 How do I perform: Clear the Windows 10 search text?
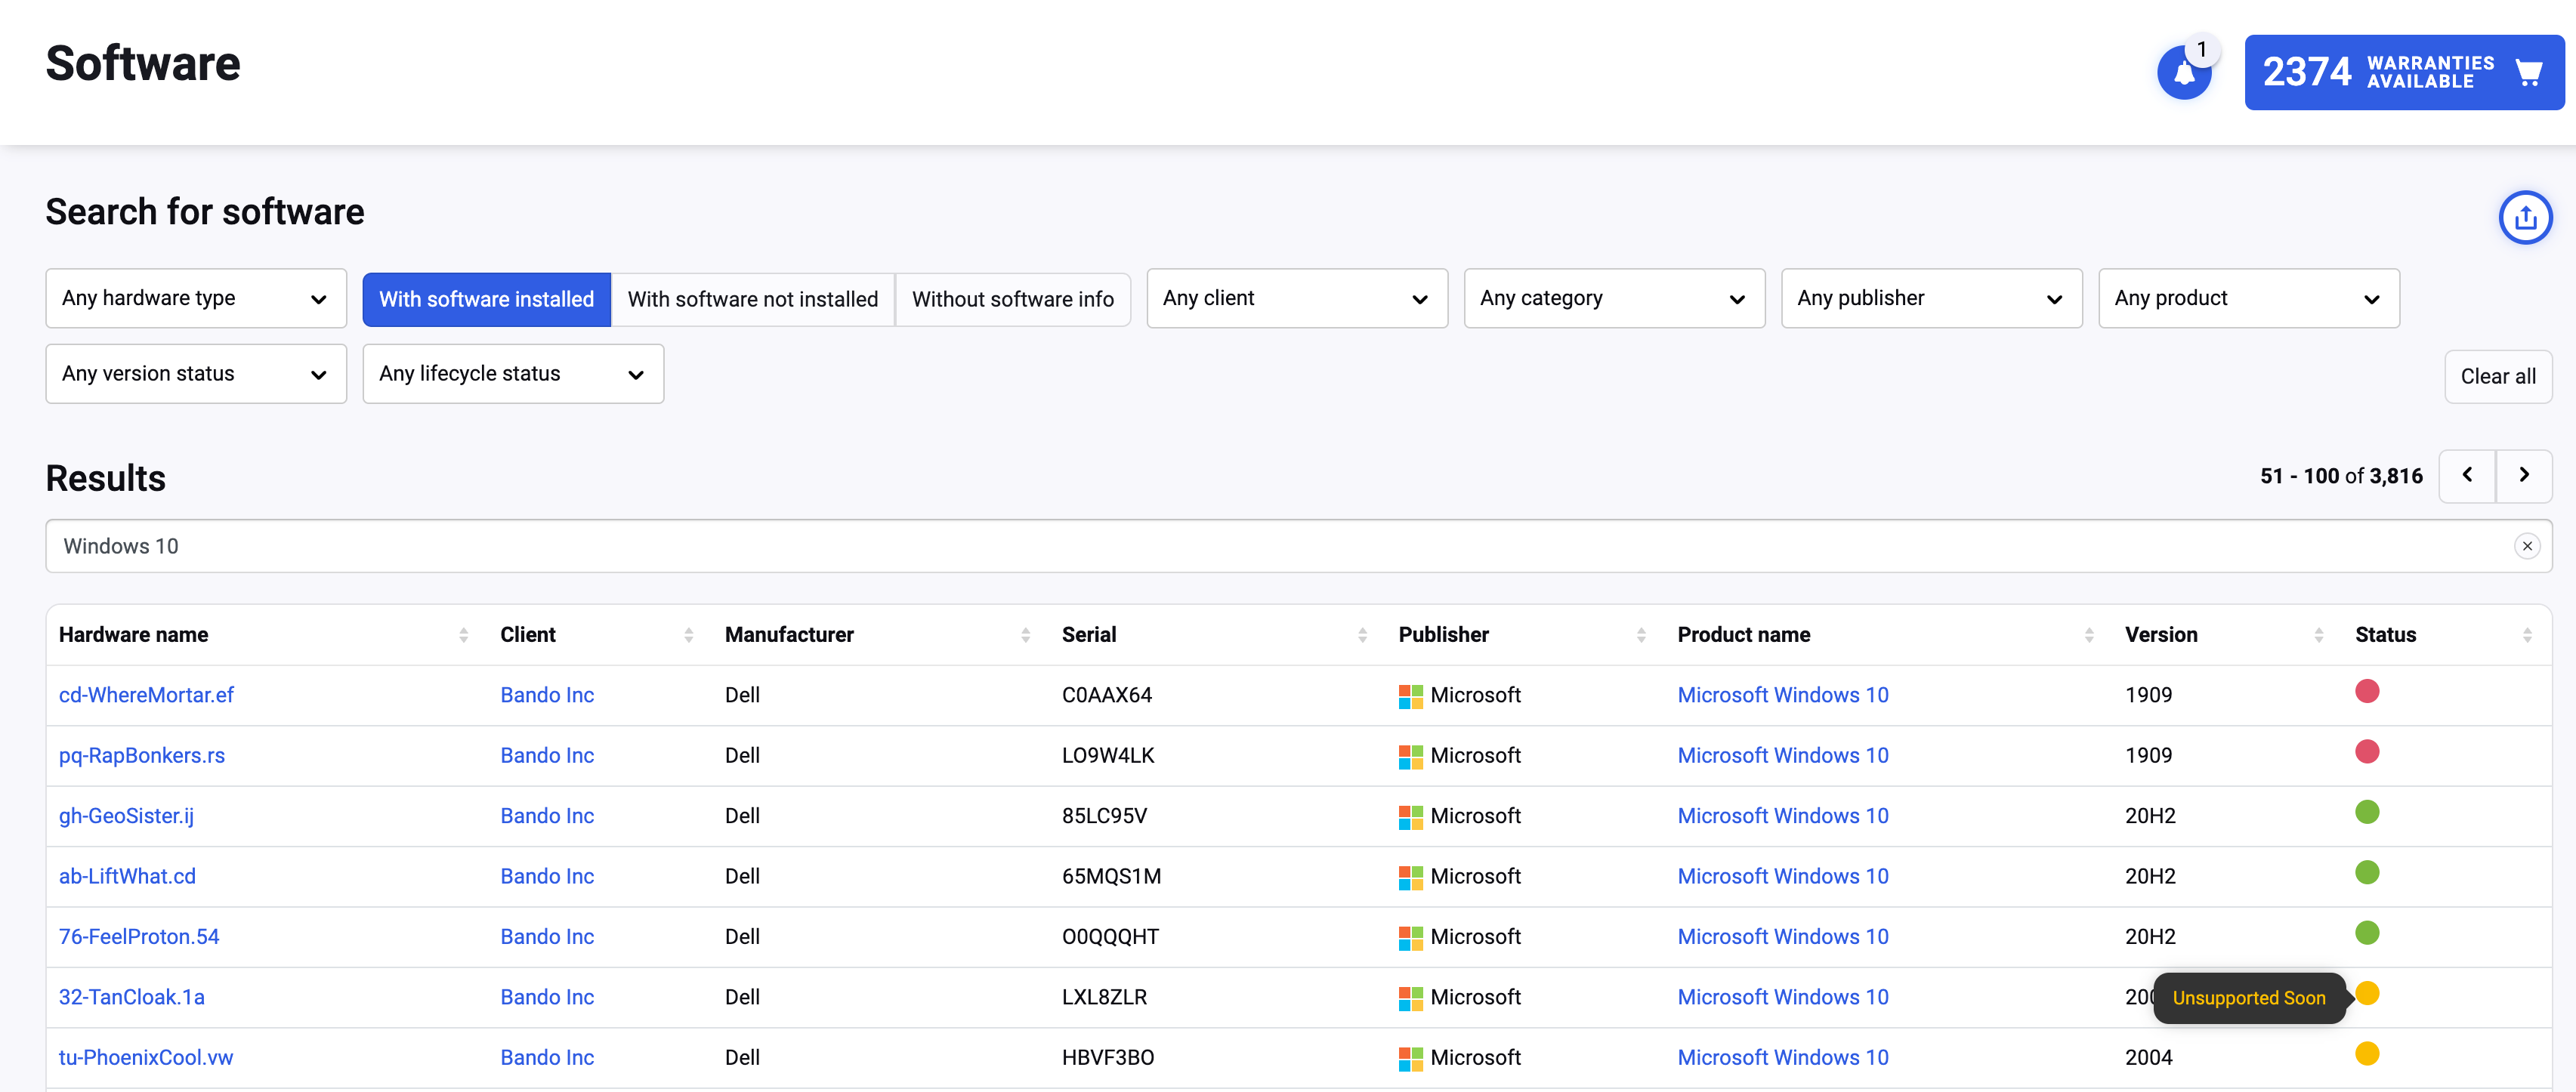coord(2526,546)
